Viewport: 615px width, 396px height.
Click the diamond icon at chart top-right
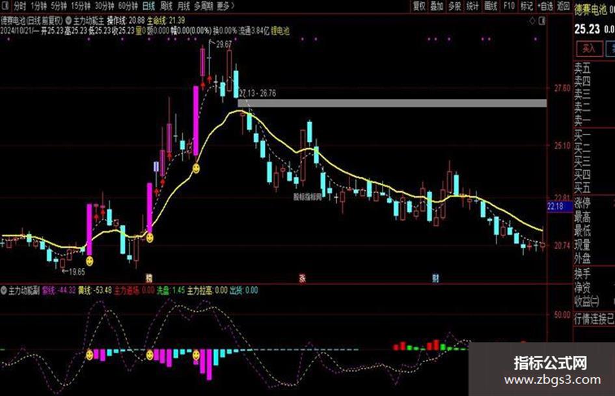pyautogui.click(x=532, y=21)
